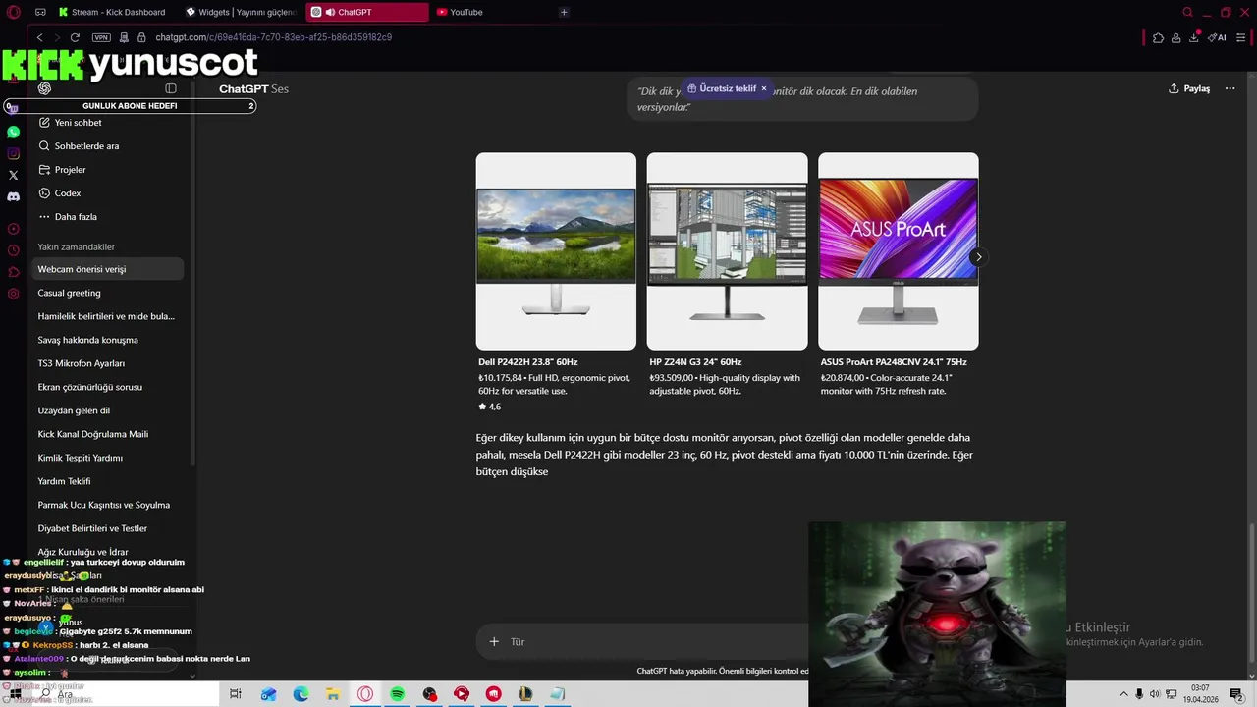Viewport: 1257px width, 707px height.
Task: Go forward in browser history
Action: pos(57,37)
